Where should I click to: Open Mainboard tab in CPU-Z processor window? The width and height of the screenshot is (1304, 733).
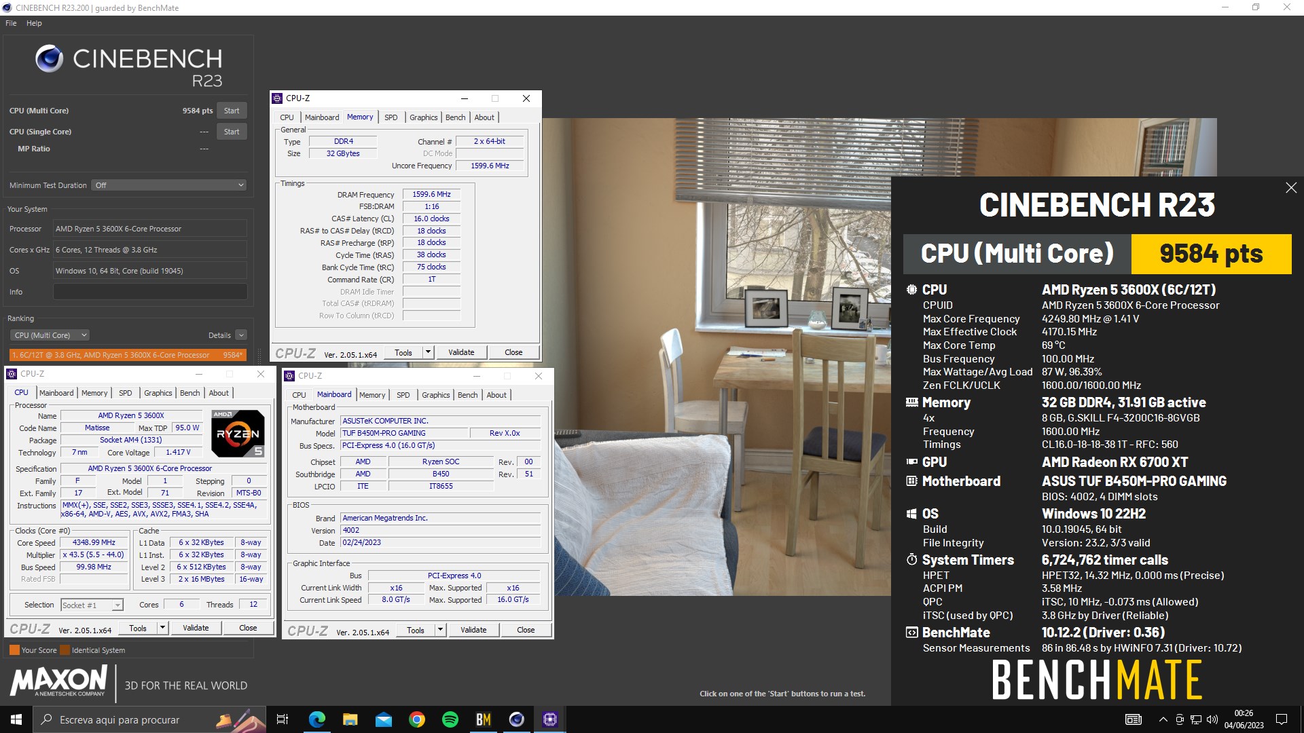coord(56,393)
